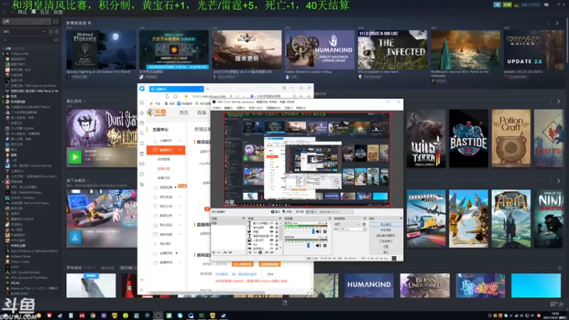569x320 pixels.
Task: Click the search icon in browser left sidebar
Action: (x=142, y=133)
